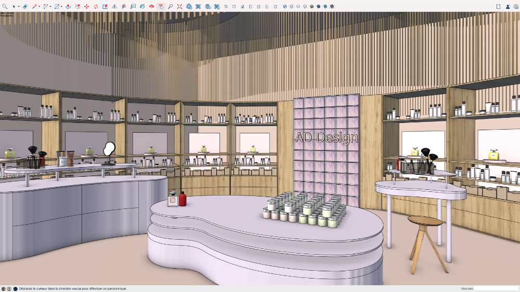
Task: Open the search magnifier in the toolbar
Action: 5,7
